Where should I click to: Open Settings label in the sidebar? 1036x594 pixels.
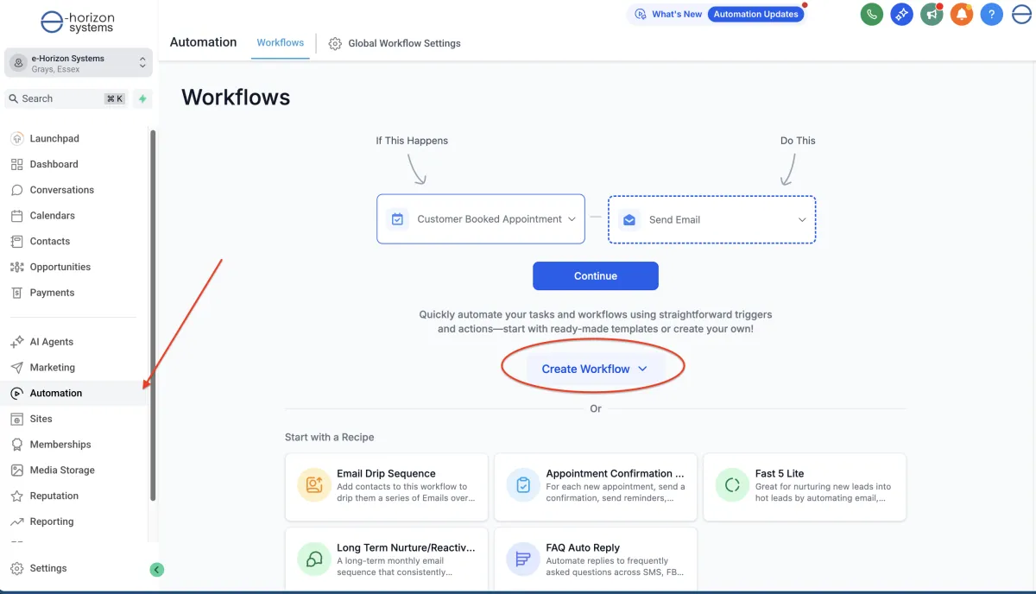tap(48, 568)
